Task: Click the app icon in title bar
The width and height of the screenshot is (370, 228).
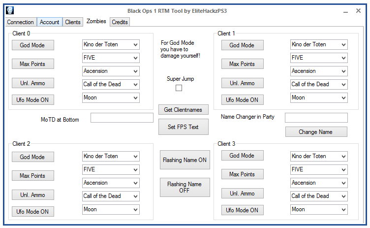Action: click(10, 10)
